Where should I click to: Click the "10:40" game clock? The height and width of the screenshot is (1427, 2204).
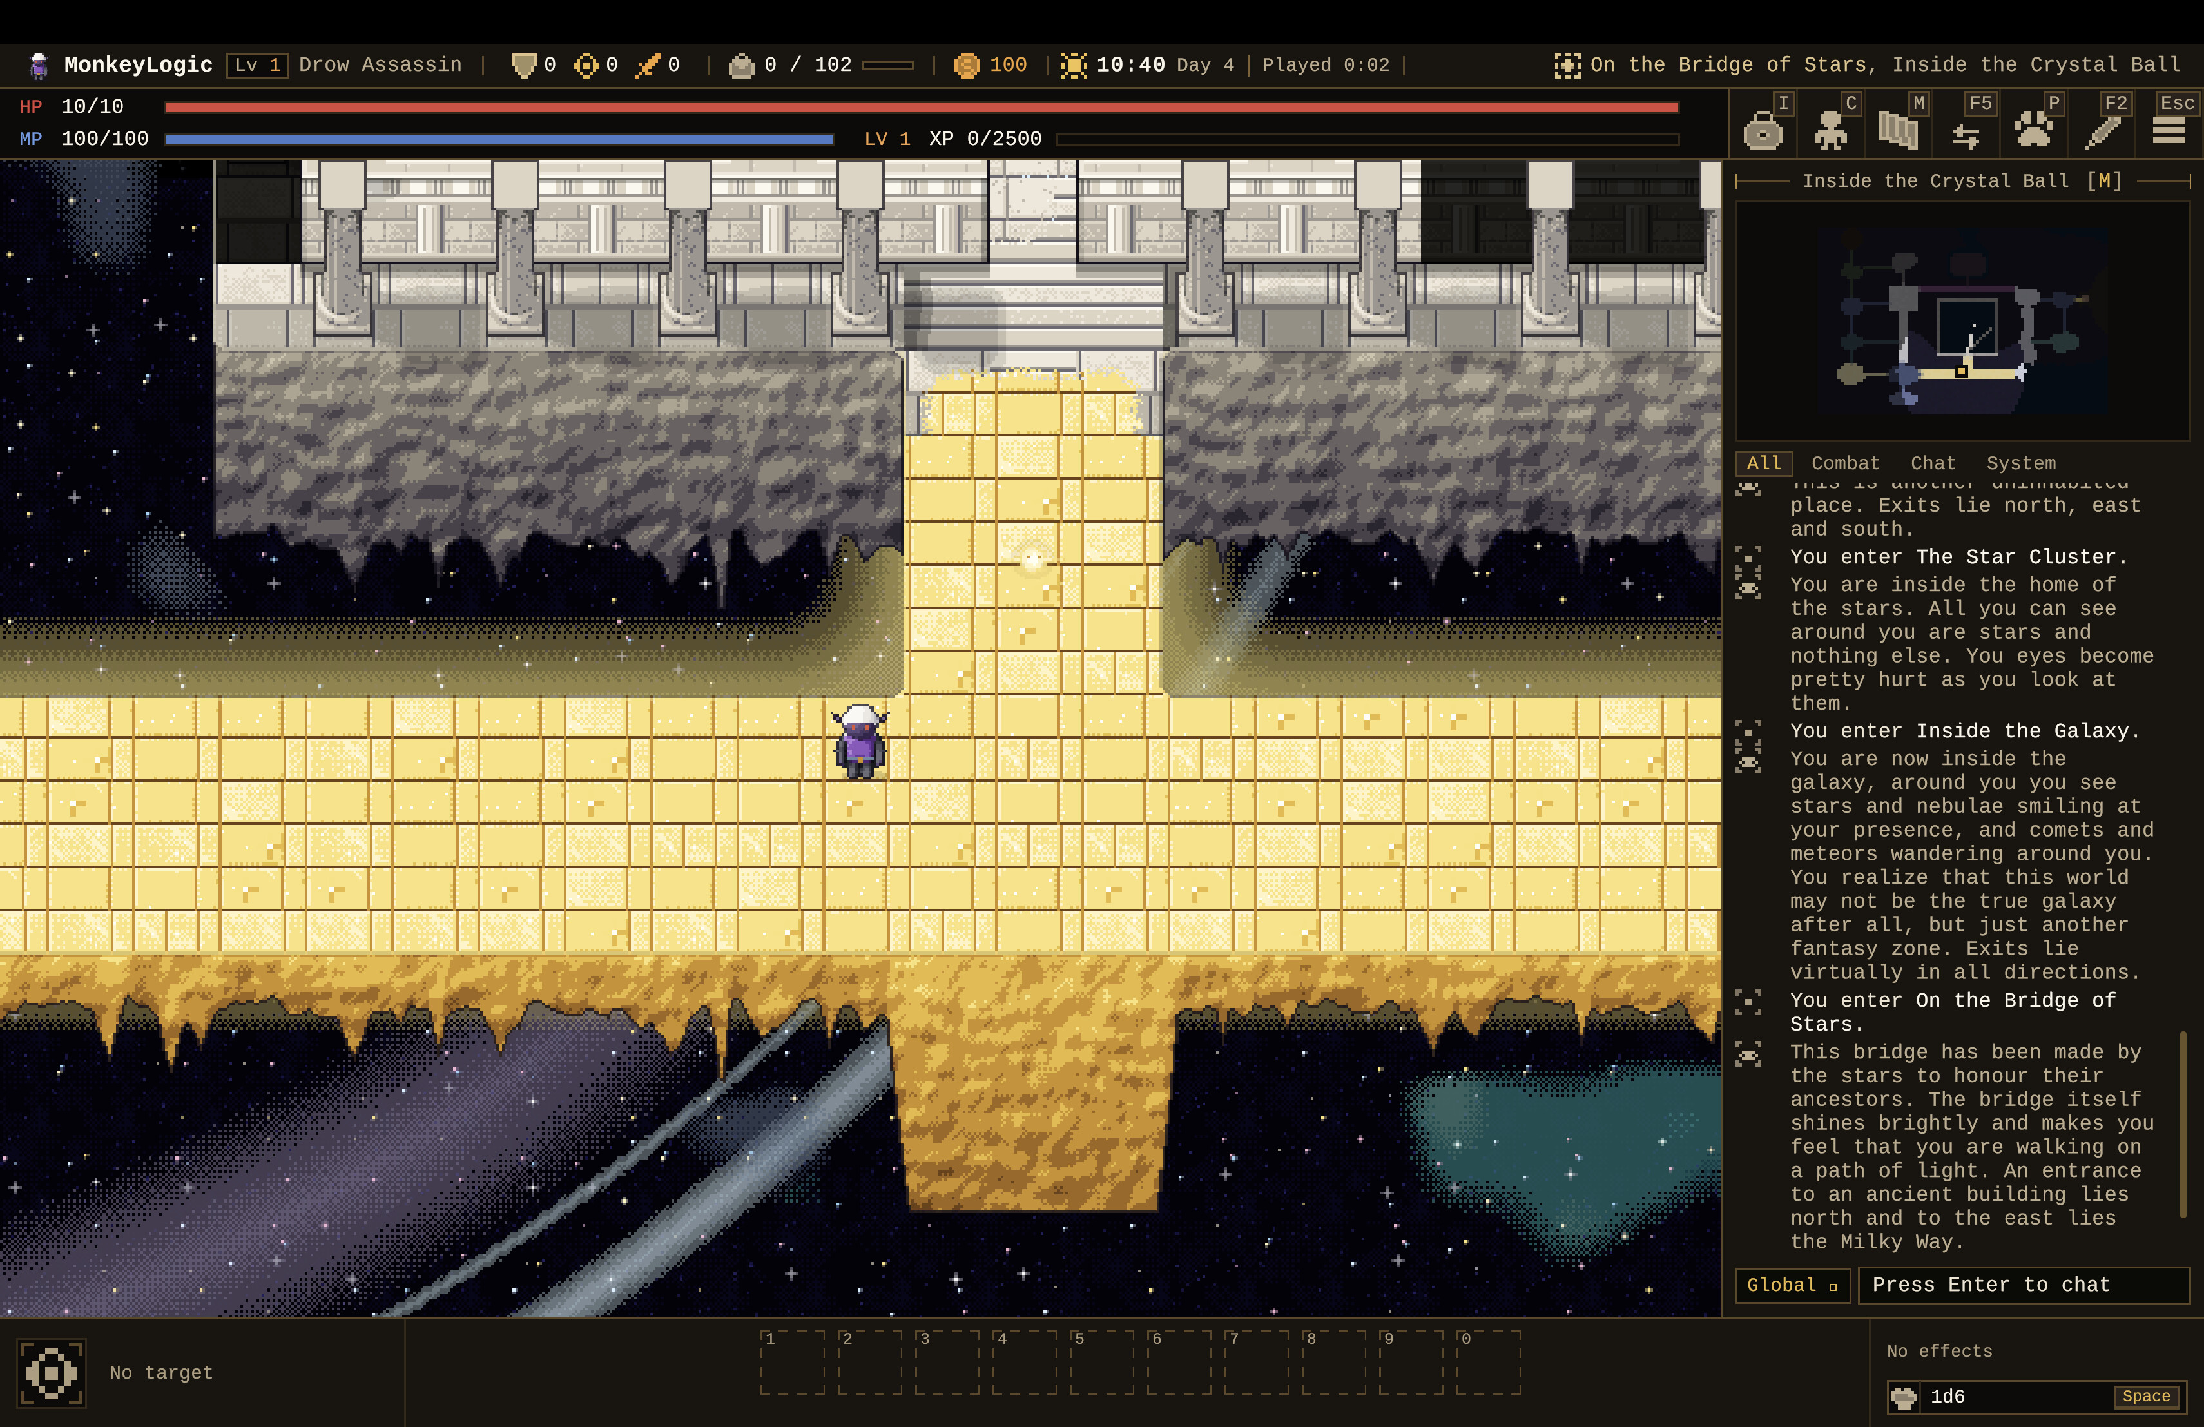click(1131, 65)
